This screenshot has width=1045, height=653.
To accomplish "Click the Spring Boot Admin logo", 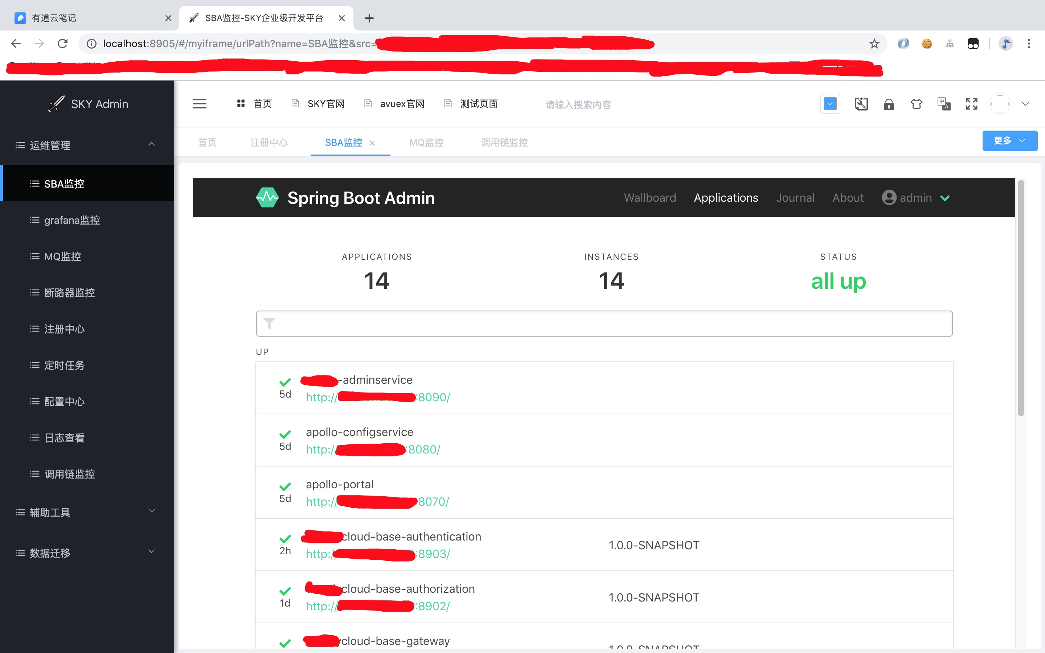I will point(267,198).
